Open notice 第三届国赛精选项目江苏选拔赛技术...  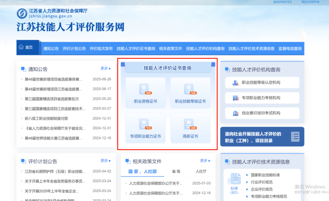[x=55, y=109]
